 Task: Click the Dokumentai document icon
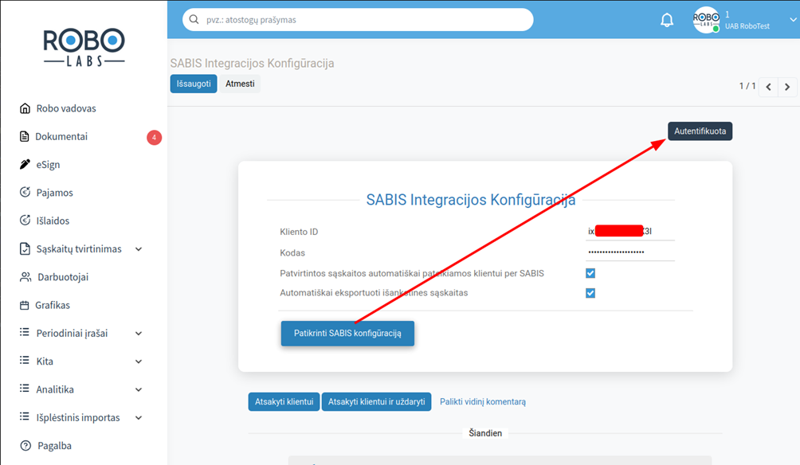tap(25, 136)
